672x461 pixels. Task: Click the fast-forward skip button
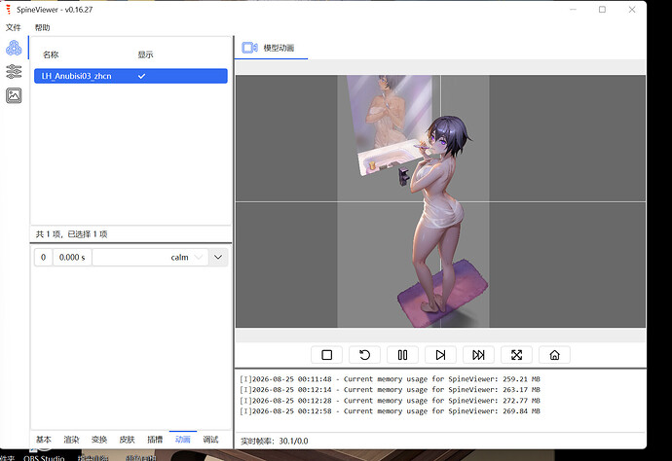pos(478,355)
